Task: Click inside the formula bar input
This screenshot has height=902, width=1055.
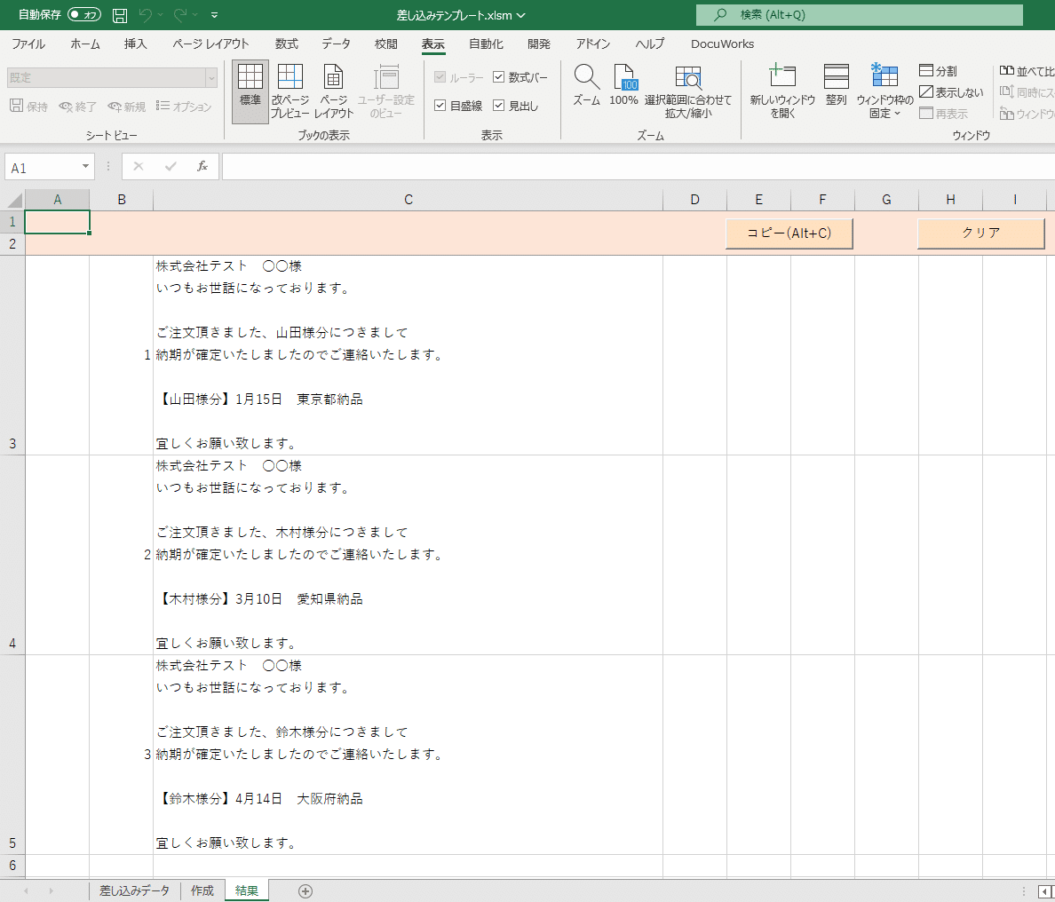Action: pyautogui.click(x=638, y=167)
